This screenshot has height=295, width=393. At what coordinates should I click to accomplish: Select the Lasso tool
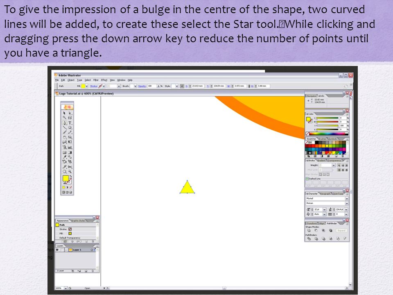[x=70, y=118]
